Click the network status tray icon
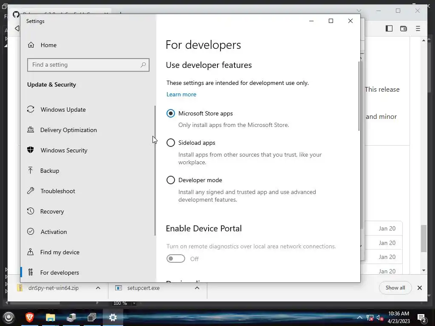This screenshot has height=326, width=435. (x=370, y=318)
